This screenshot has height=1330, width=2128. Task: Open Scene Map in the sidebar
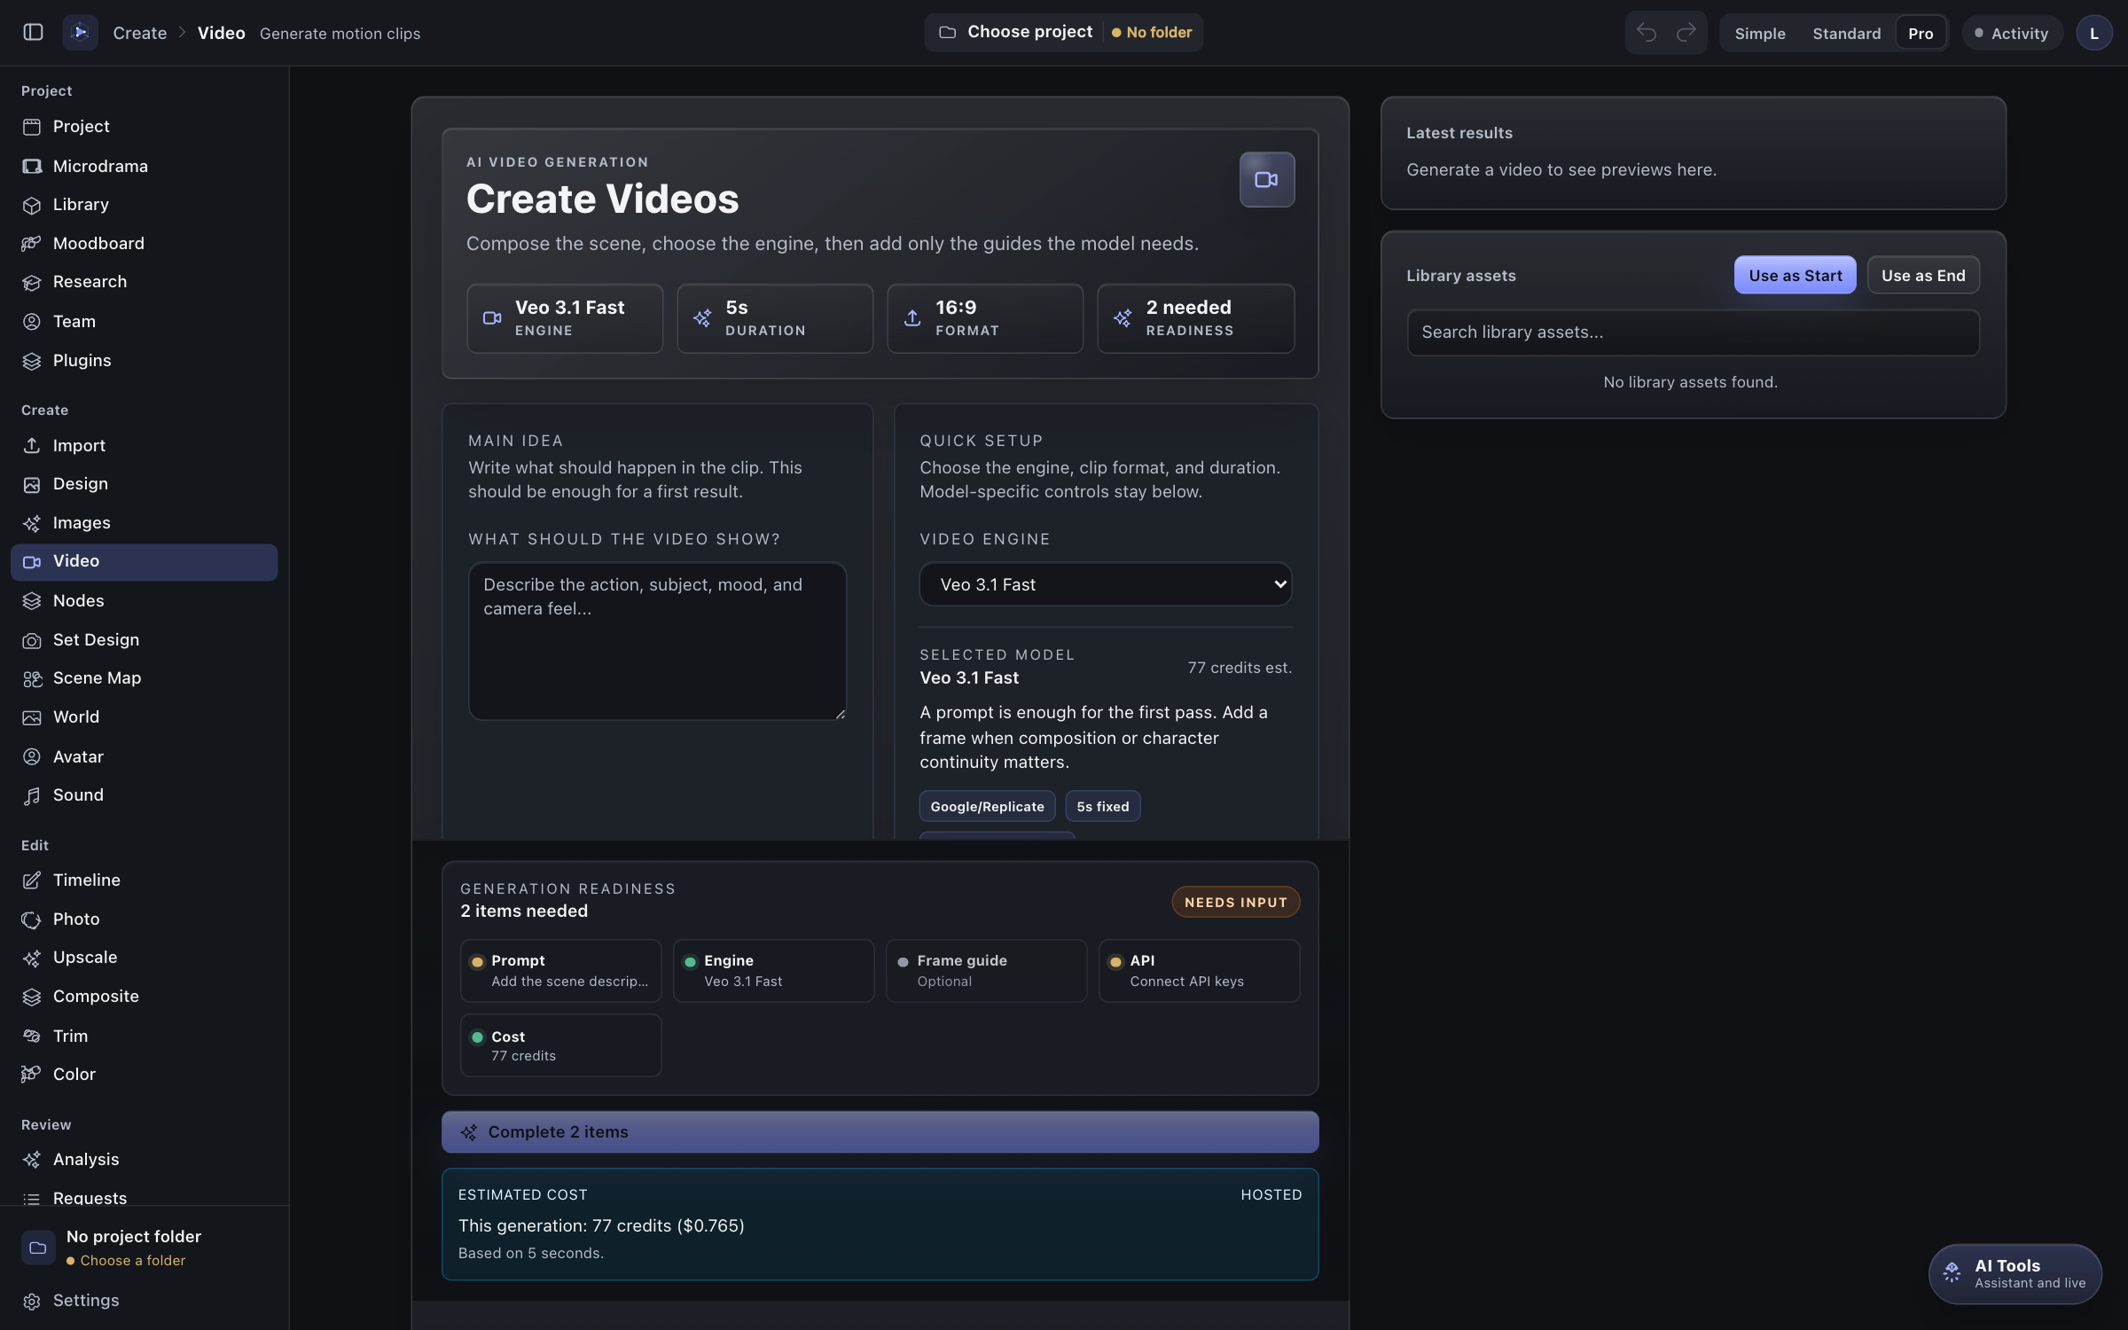[x=144, y=677]
